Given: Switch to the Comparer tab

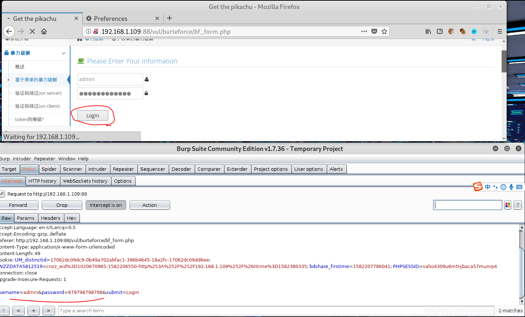Looking at the screenshot, I should pos(209,169).
